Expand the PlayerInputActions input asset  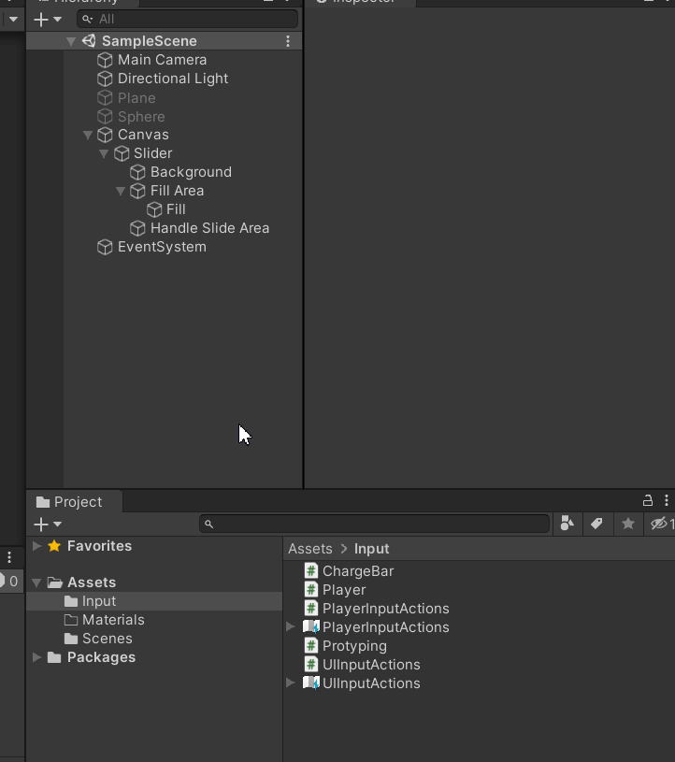[x=290, y=627]
